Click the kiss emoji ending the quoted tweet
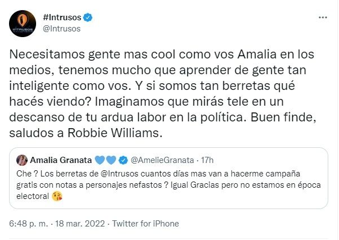Viewport: 339px width, 240px height. [55, 197]
